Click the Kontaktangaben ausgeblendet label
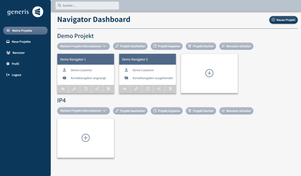Screen dimensions: 301x176 [153, 78]
